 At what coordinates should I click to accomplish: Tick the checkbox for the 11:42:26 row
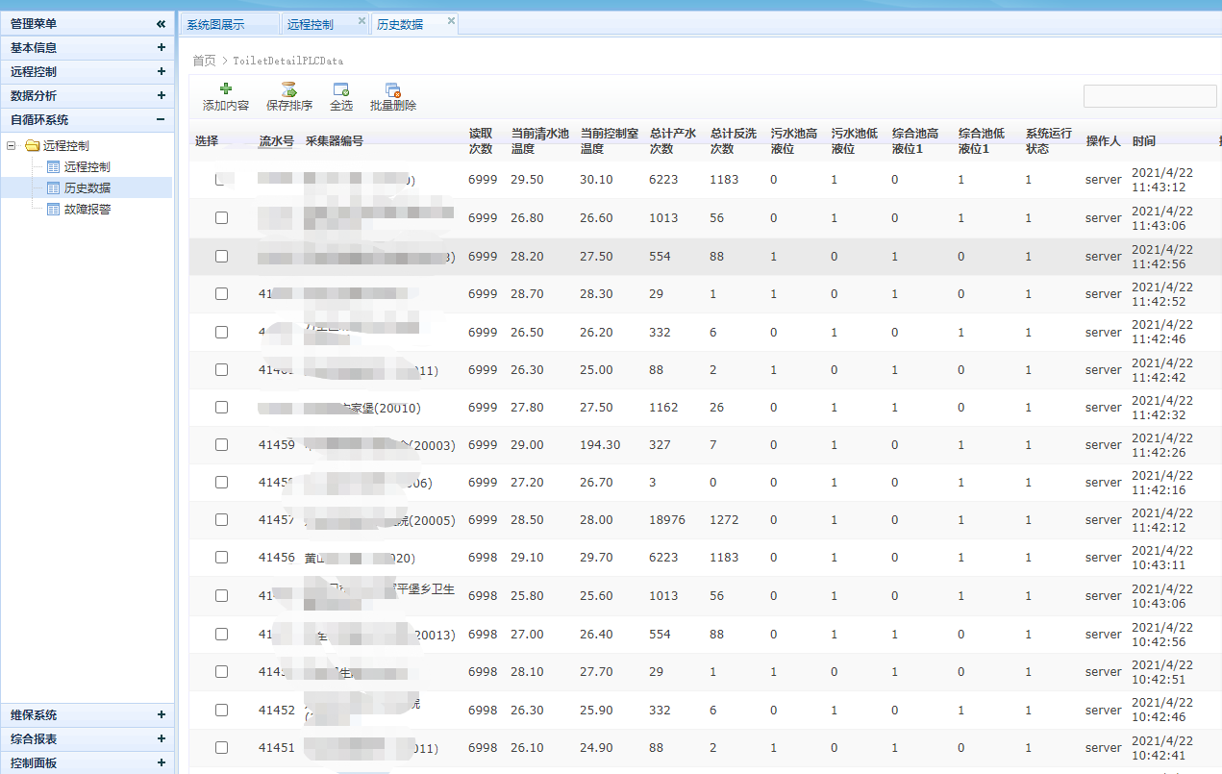222,445
